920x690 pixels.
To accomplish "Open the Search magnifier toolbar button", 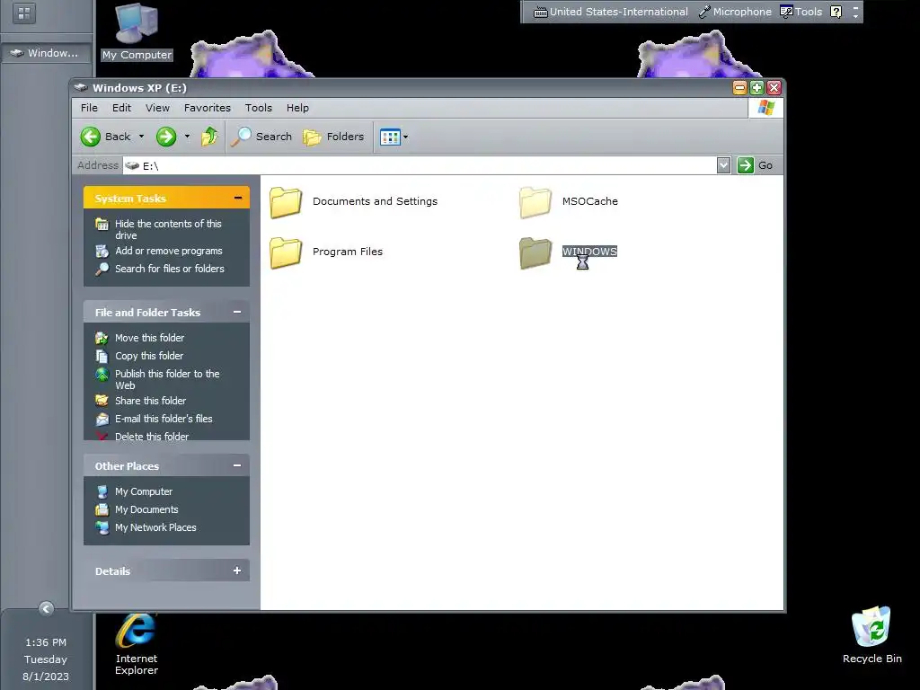I will 261,137.
